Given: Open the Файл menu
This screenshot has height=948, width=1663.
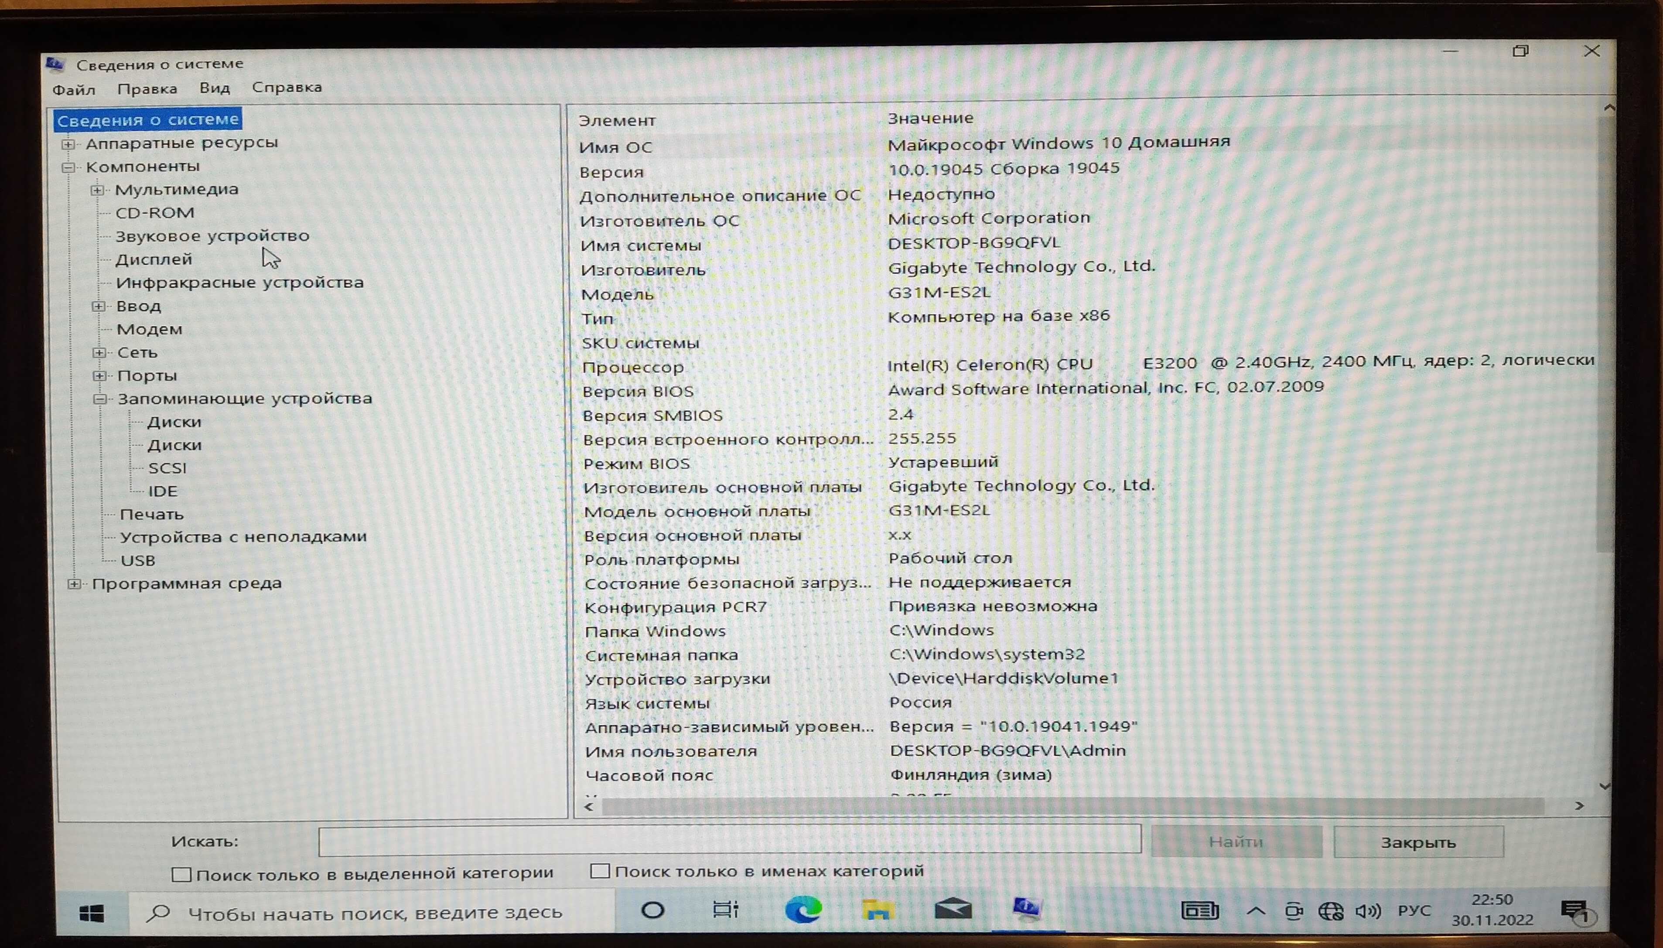Looking at the screenshot, I should point(74,89).
